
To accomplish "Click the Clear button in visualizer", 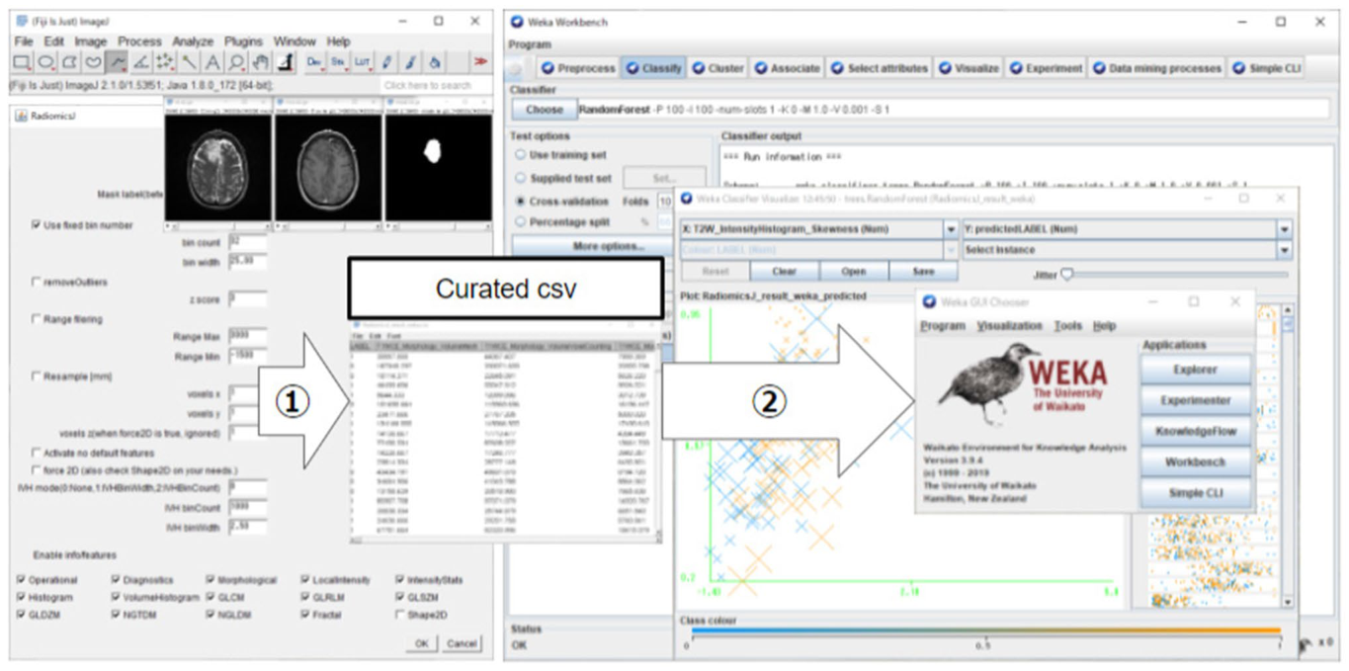I will [x=785, y=272].
